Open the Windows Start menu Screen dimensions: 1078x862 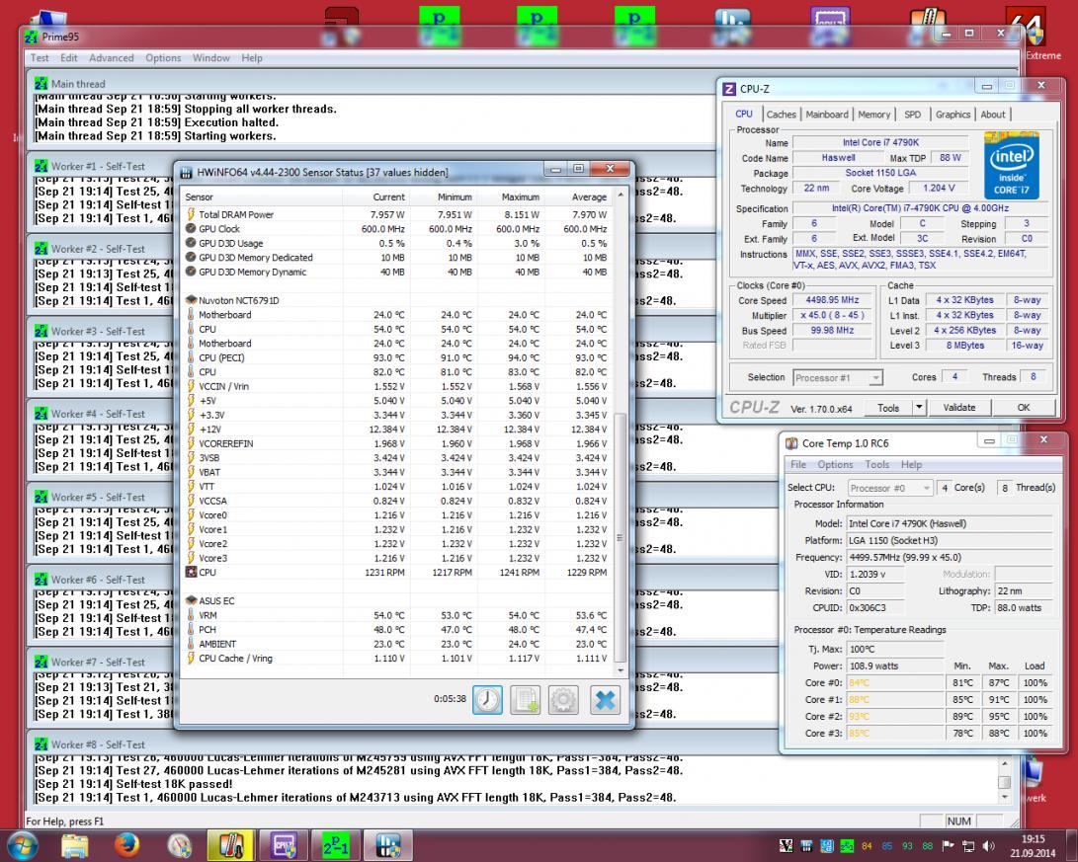pos(22,845)
